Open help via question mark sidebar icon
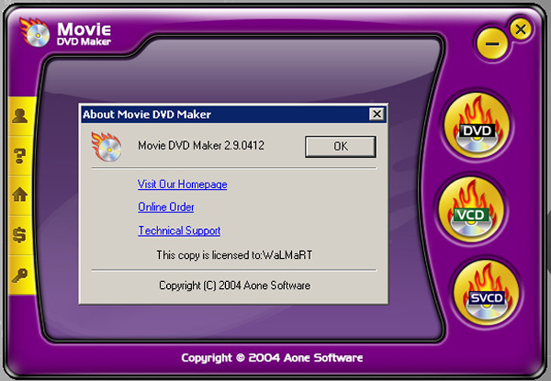The height and width of the screenshot is (381, 551). (x=20, y=156)
